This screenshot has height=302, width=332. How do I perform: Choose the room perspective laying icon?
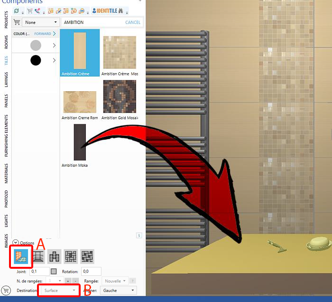pos(38,256)
